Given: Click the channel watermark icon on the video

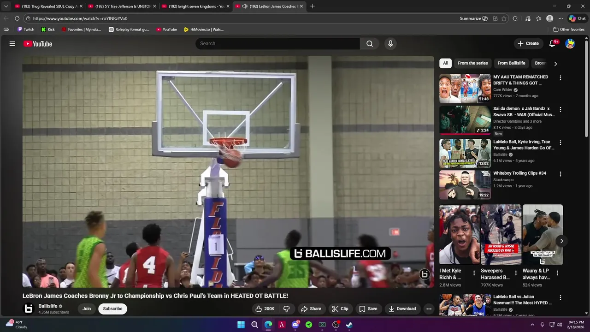Looking at the screenshot, I should click(x=425, y=275).
